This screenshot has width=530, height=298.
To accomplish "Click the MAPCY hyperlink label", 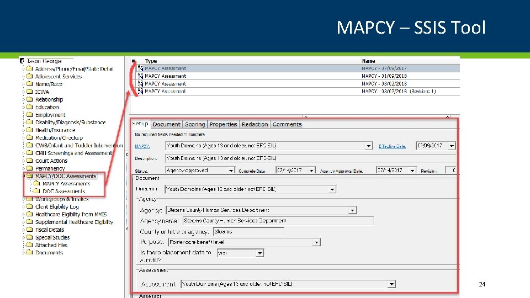I will tap(142, 146).
